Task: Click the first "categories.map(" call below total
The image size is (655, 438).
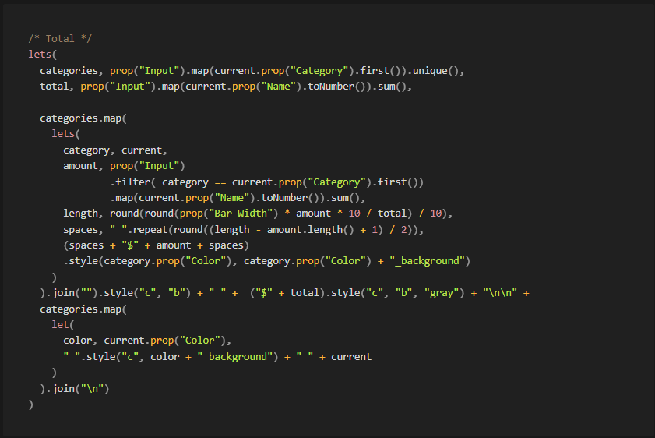Action: point(83,118)
